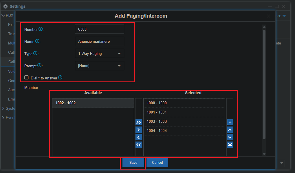The height and width of the screenshot is (173, 295).
Task: Enable the Dial * to Answer checkbox
Action: [x=27, y=77]
